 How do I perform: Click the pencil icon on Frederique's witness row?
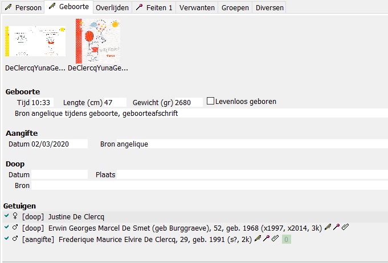click(258, 239)
